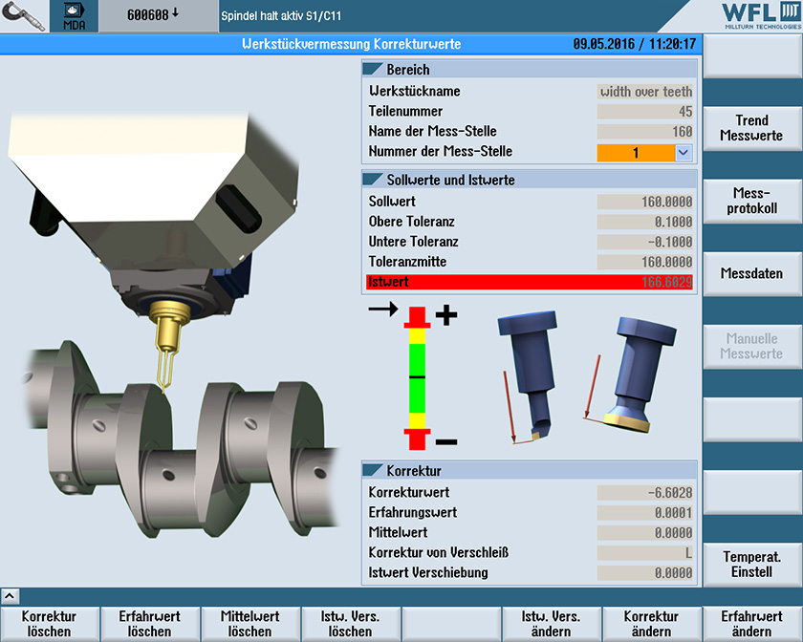Open the Messprotokoll softkey
The image size is (803, 642).
click(752, 201)
